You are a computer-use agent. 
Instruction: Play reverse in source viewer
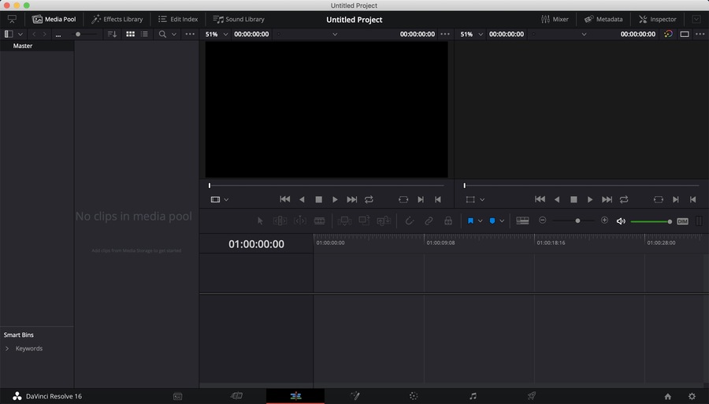(x=302, y=199)
